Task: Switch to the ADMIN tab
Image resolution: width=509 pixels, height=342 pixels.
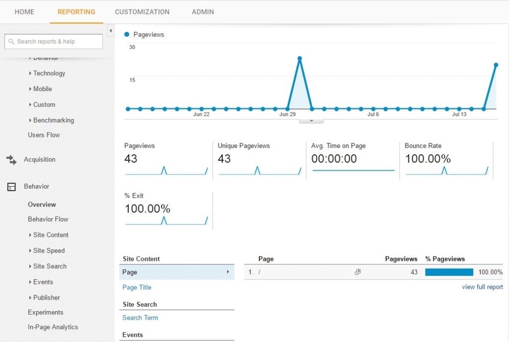Action: coord(202,11)
